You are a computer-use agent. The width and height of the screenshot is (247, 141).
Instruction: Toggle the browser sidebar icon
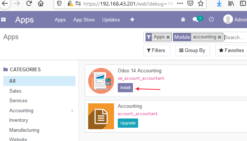pos(243,3)
